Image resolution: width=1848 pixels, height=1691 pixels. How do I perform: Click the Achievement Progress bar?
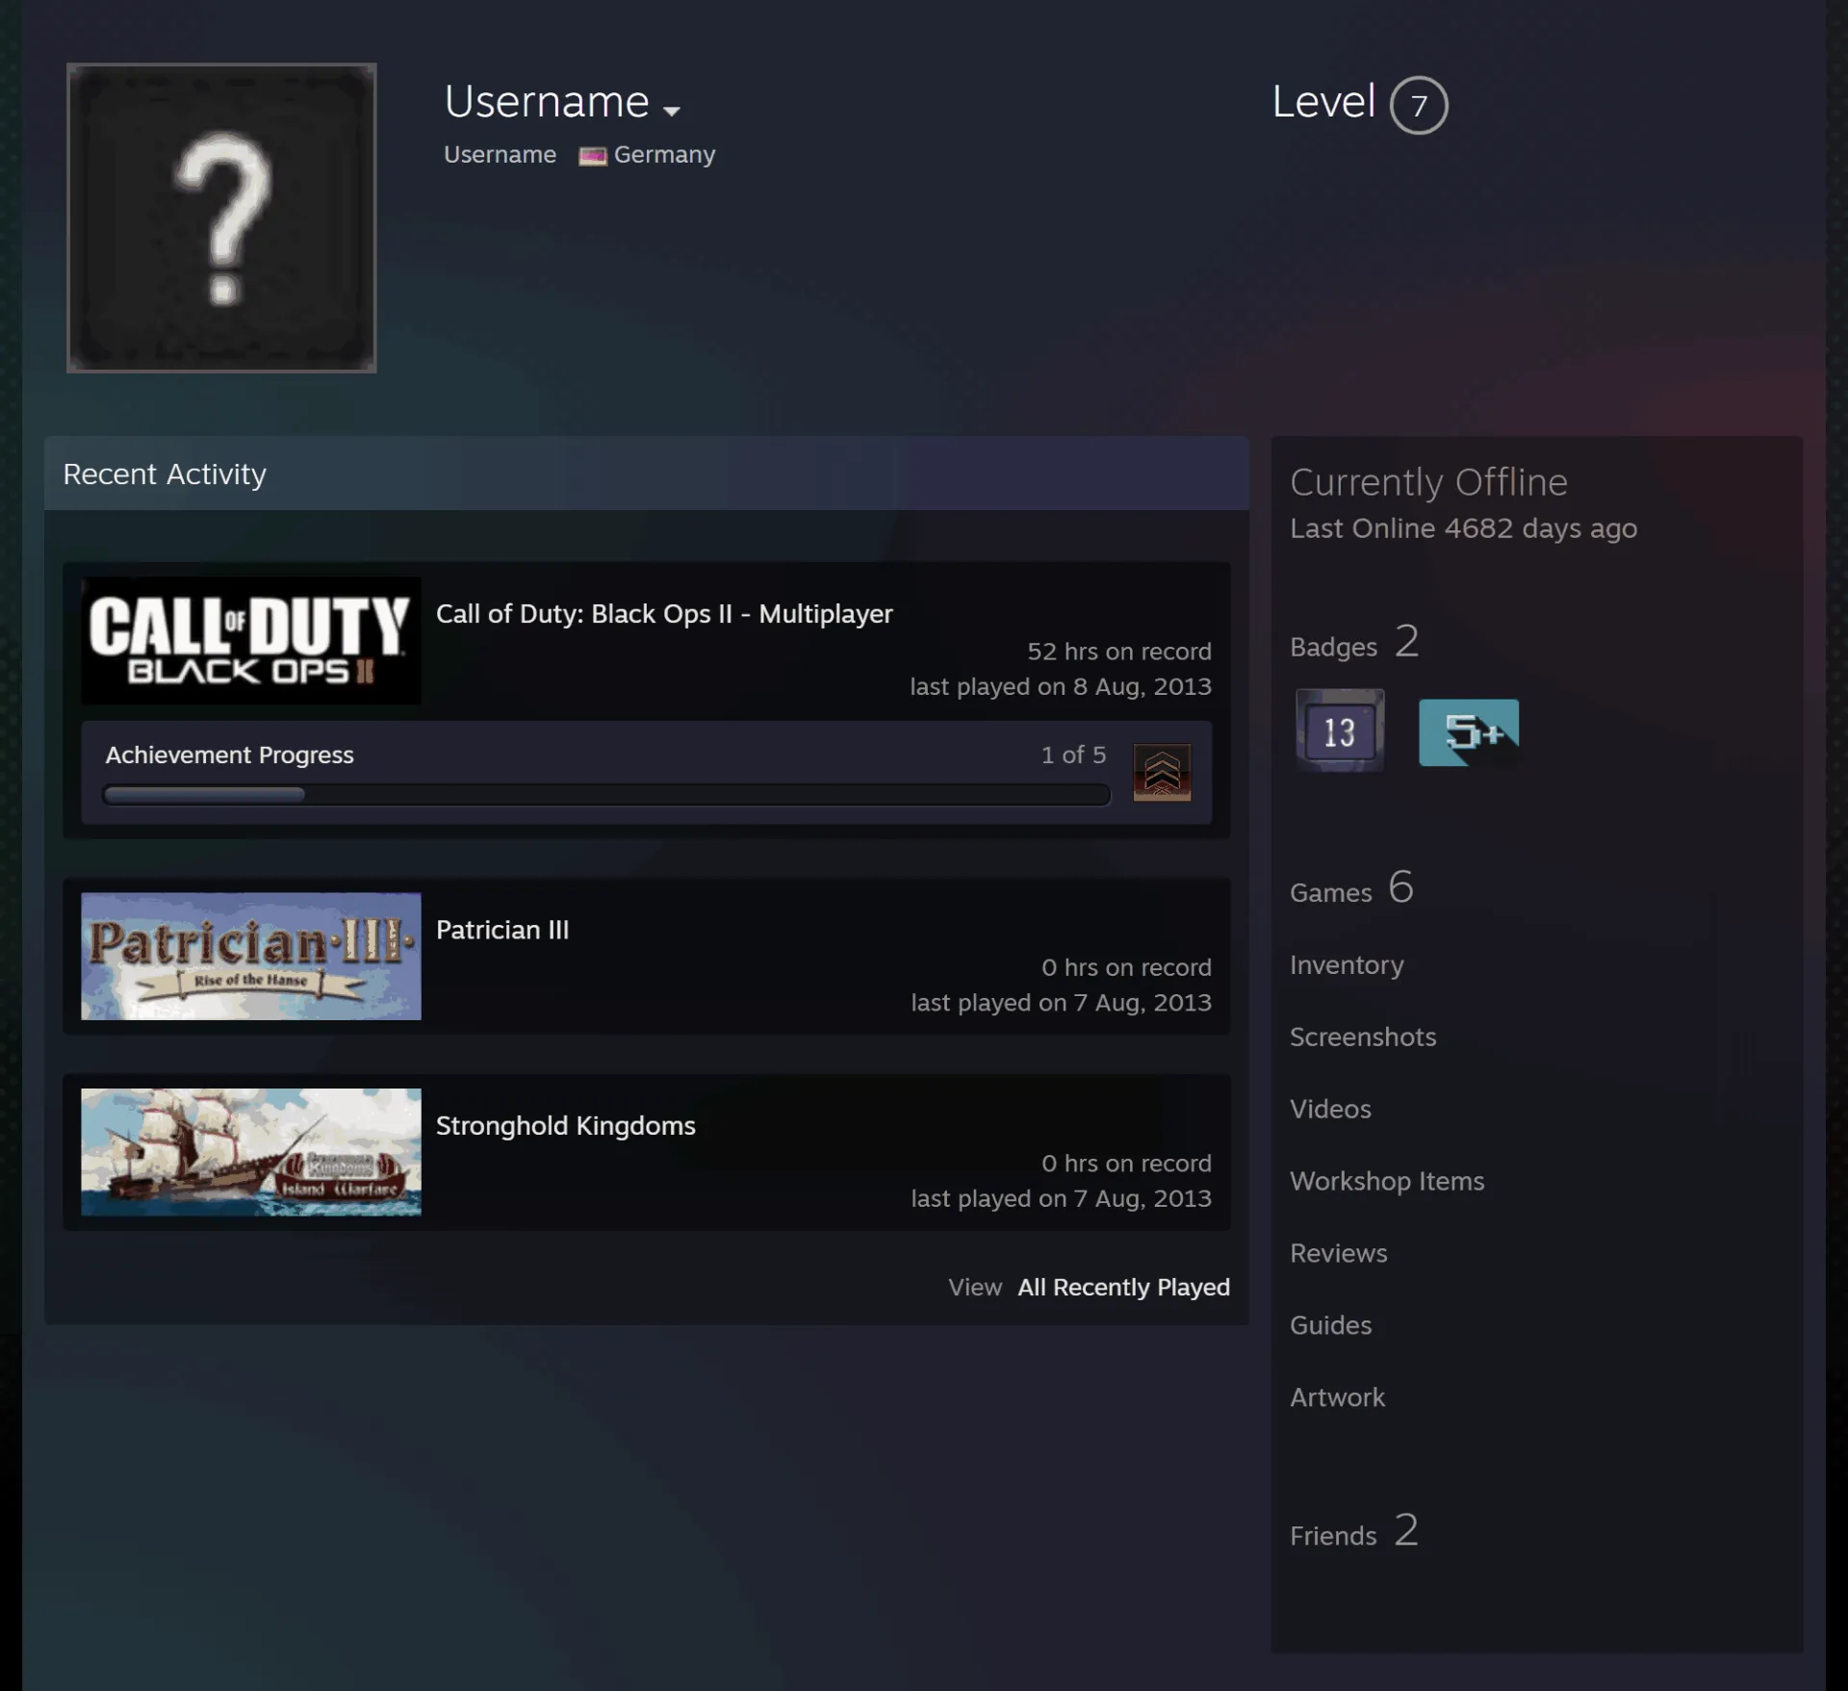tap(605, 795)
